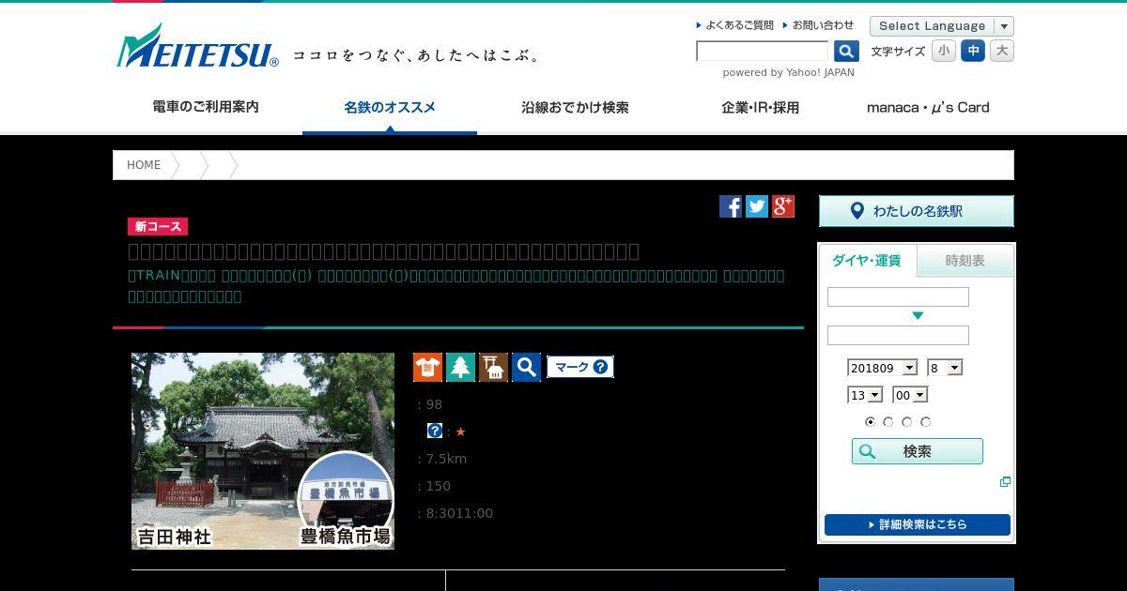Click the small external link icon in timetable panel
1127x591 pixels.
(x=1005, y=481)
